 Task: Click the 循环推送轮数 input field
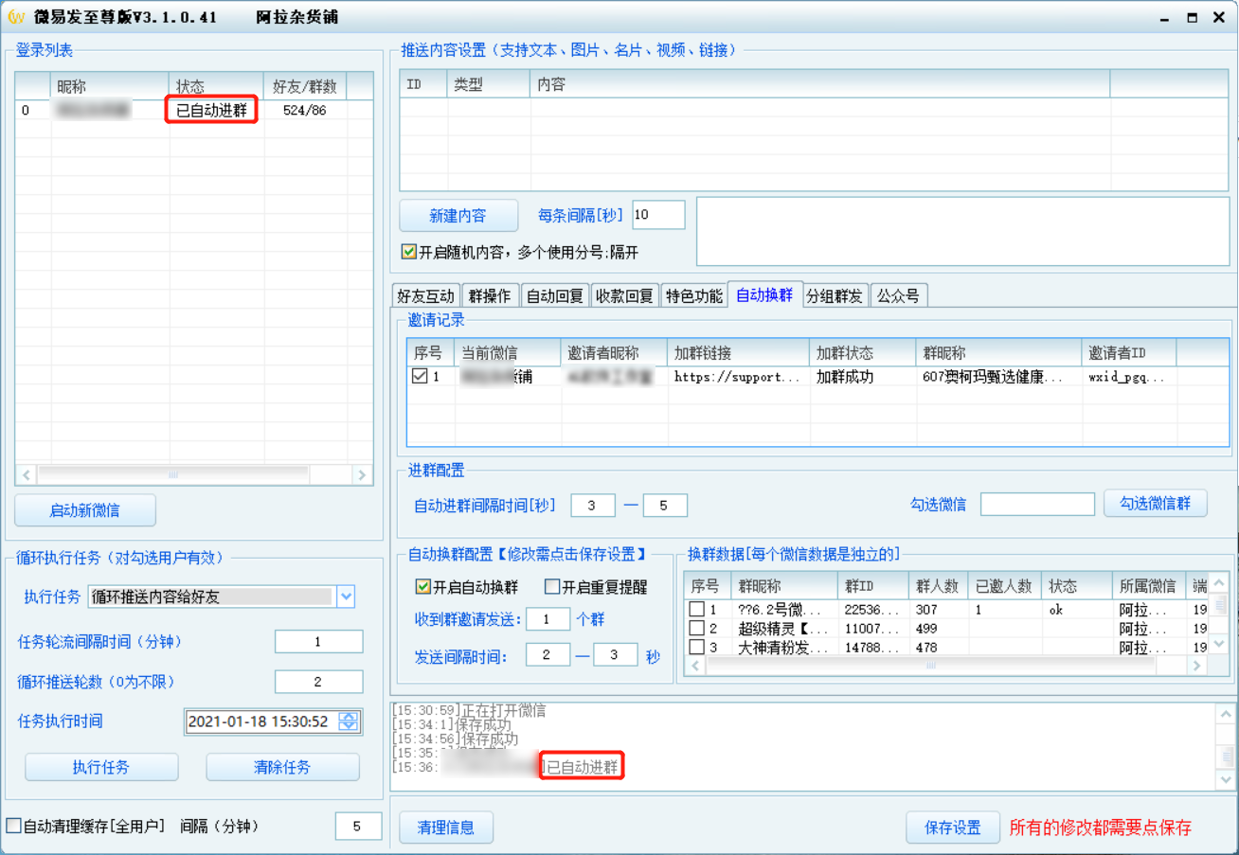click(319, 682)
